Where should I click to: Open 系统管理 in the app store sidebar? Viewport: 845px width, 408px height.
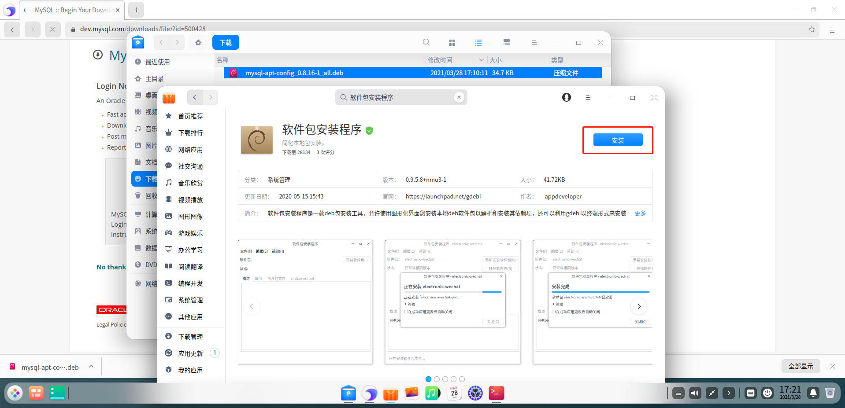(190, 300)
